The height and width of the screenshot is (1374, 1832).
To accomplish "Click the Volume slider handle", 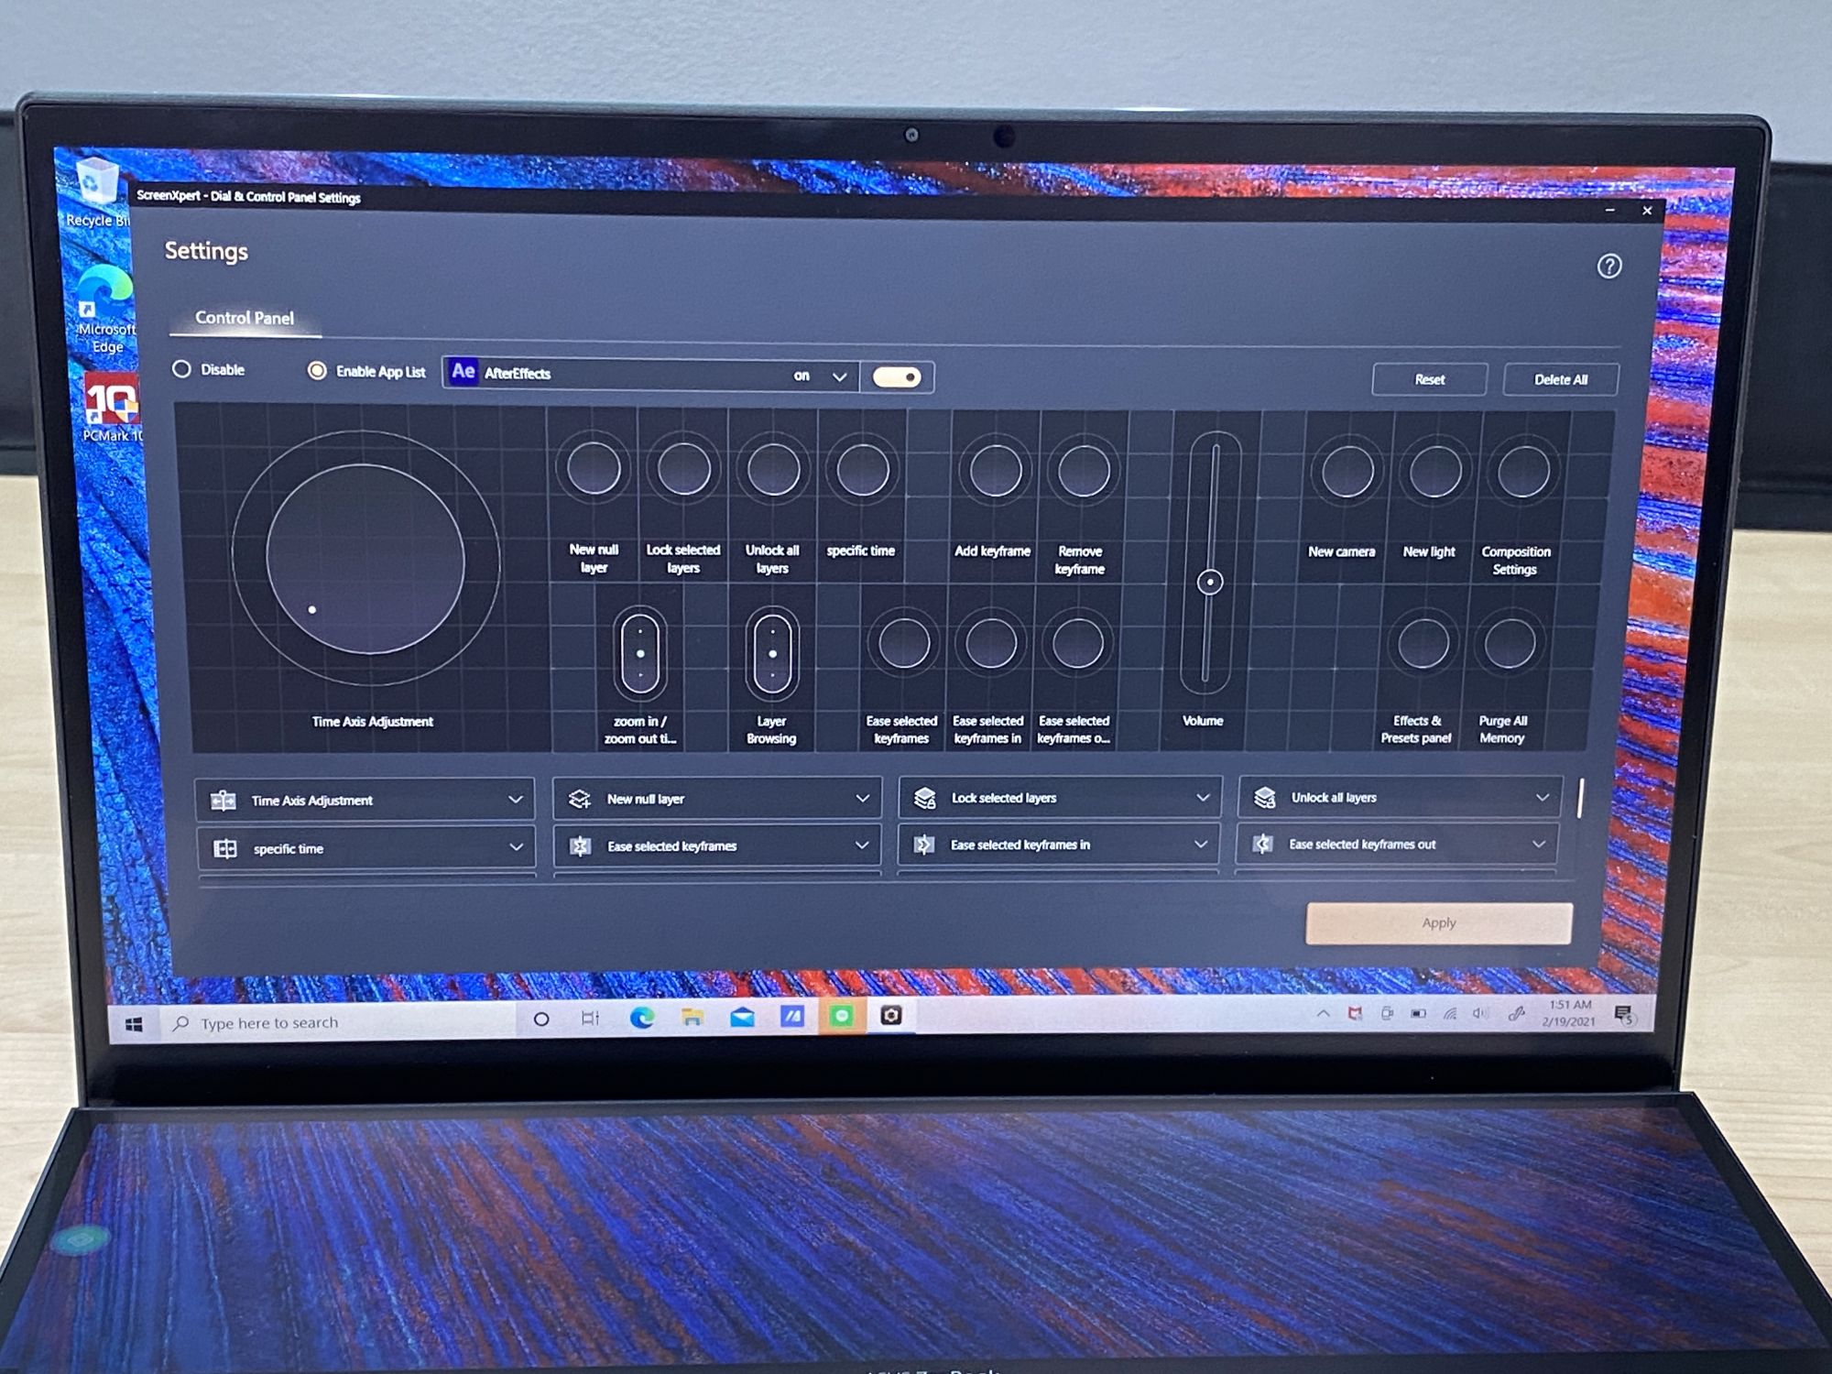I will click(1209, 582).
